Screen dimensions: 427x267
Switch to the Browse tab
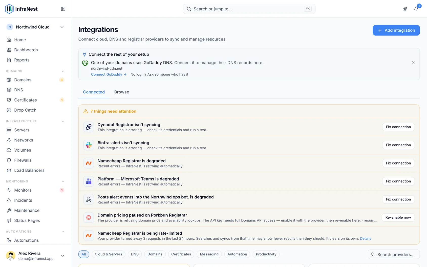[122, 92]
